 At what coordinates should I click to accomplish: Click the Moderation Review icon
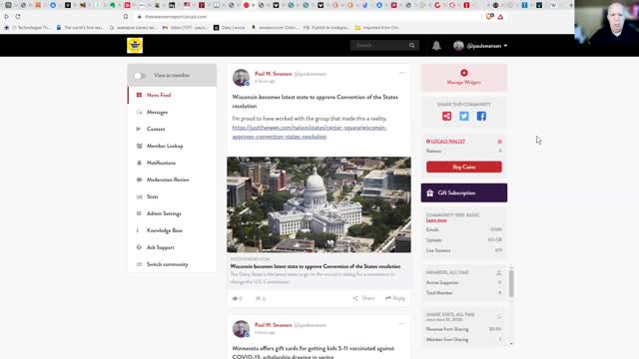tap(139, 179)
